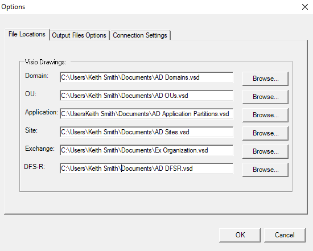Browse for the DFS-R drawing file

pos(266,170)
